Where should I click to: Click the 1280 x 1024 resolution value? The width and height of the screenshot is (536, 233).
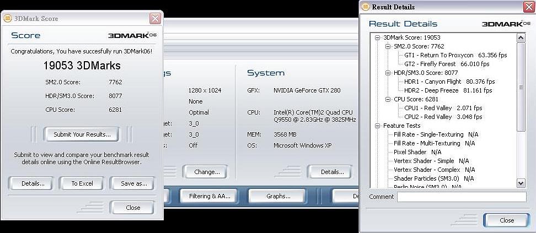205,90
